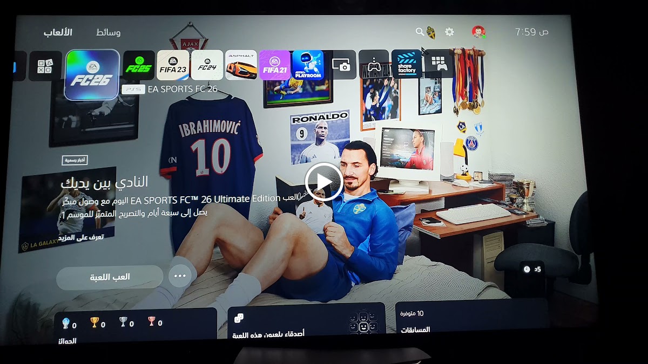Open the Game Library grid icon
The image size is (648, 364).
pyautogui.click(x=439, y=64)
